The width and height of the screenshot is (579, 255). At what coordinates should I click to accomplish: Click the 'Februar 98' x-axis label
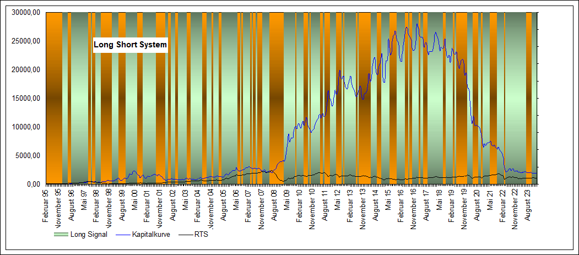(x=96, y=206)
